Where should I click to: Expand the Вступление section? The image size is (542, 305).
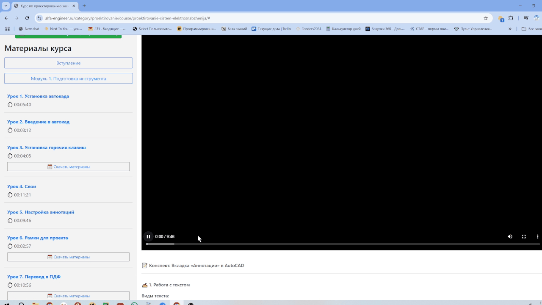68,63
